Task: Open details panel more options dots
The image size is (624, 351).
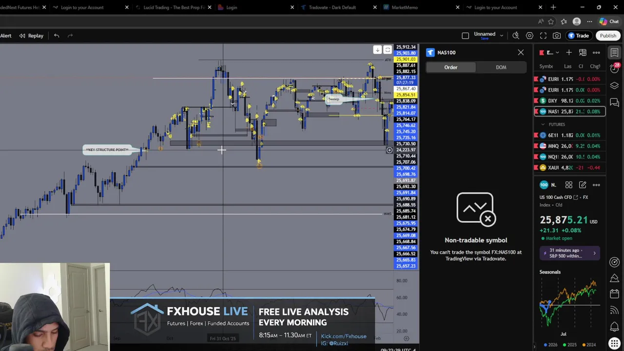Action: [596, 185]
